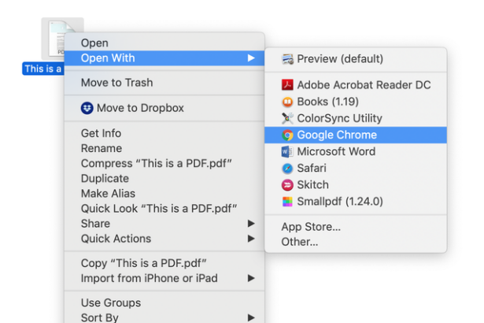The width and height of the screenshot is (484, 323).
Task: Expand the Quick Actions submenu arrow
Action: (251, 238)
